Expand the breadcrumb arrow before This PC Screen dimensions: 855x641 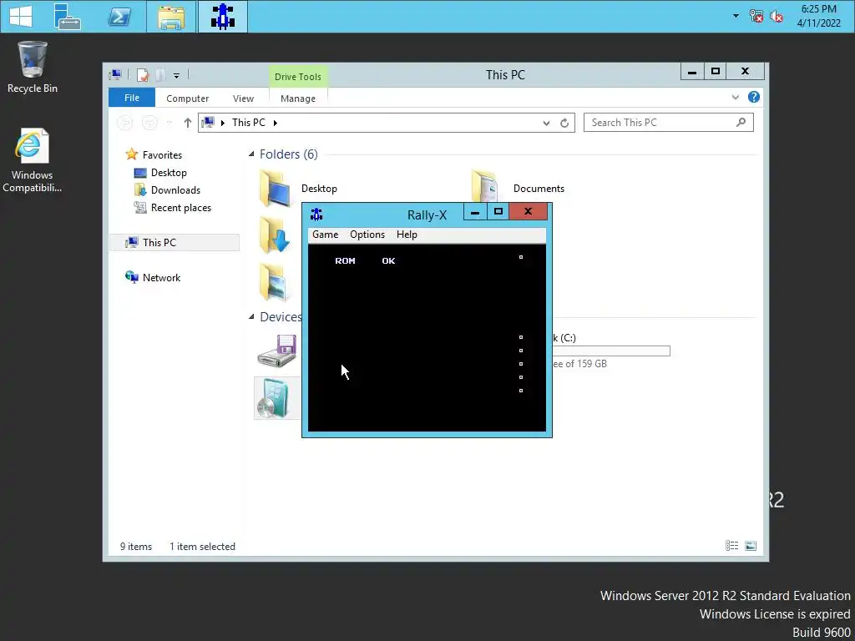click(x=222, y=124)
